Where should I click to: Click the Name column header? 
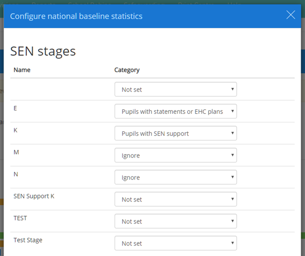pyautogui.click(x=22, y=70)
